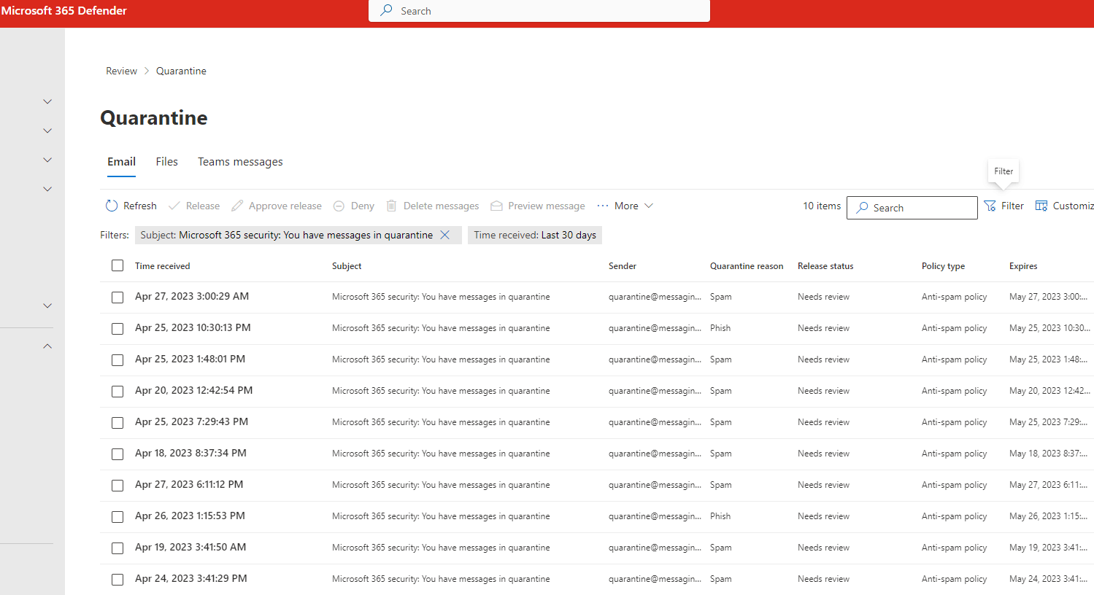
Task: Click subject in Apr 24 3:41:29 PM row
Action: click(x=441, y=579)
